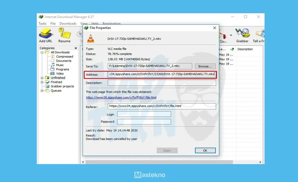Open the Help menu
This screenshot has height=182, width=298.
point(95,23)
